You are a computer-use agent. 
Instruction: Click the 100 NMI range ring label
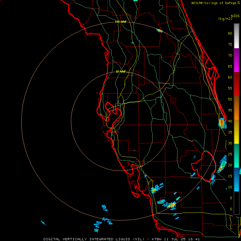click(120, 22)
